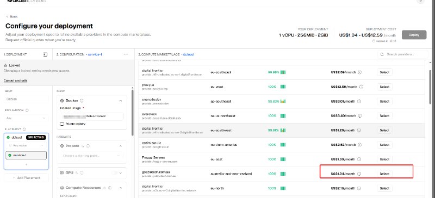Click info icon beside US$1.04/month price
The height and width of the screenshot is (198, 435).
tap(359, 174)
